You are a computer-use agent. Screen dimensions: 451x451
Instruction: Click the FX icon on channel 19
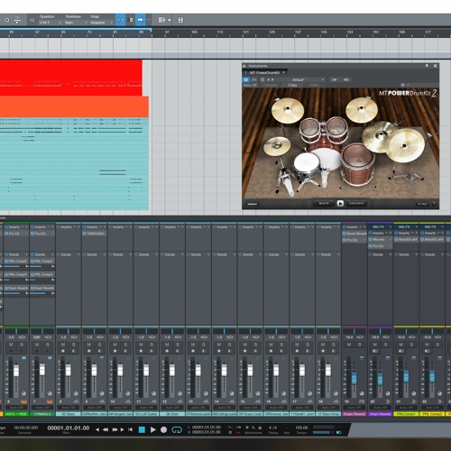[x=362, y=401]
